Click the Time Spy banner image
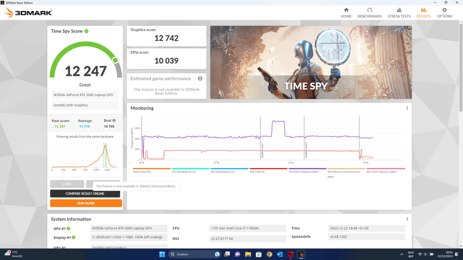 click(311, 62)
